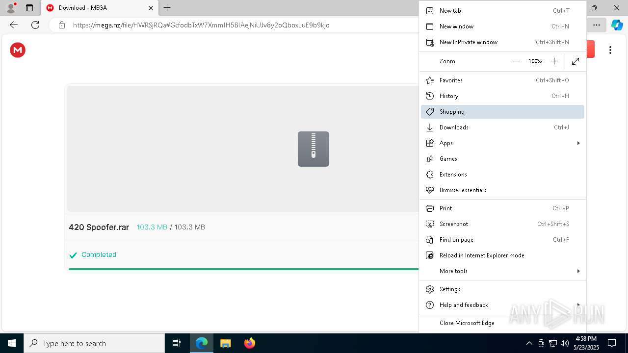Viewport: 628px width, 353px height.
Task: Enter full screen from zoom row
Action: (576, 61)
